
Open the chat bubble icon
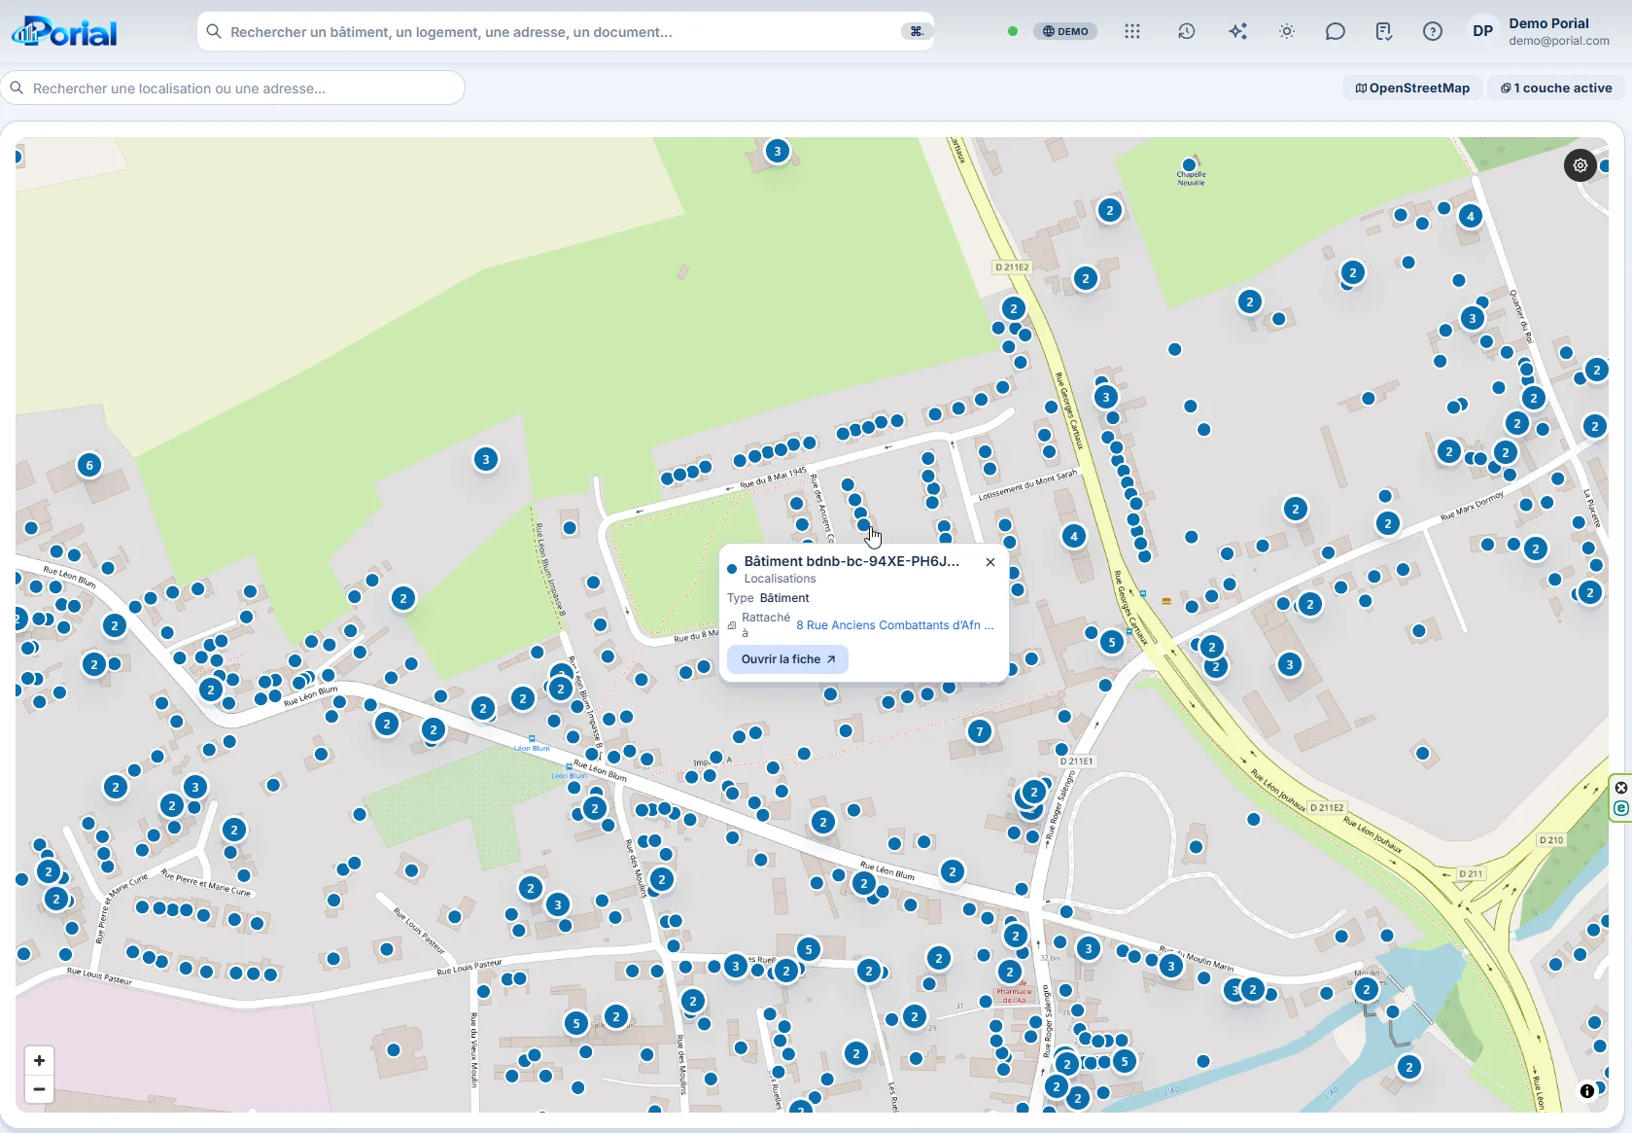(1336, 31)
